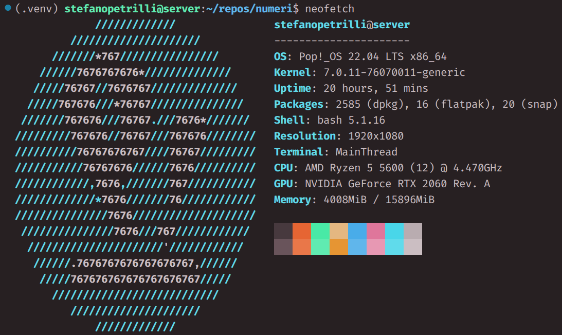Click the 'Terminal' label
Image resolution: width=562 pixels, height=335 pixels.
tap(299, 152)
